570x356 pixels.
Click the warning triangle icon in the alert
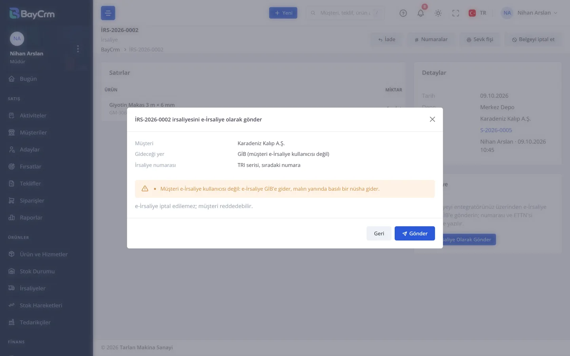pos(145,189)
